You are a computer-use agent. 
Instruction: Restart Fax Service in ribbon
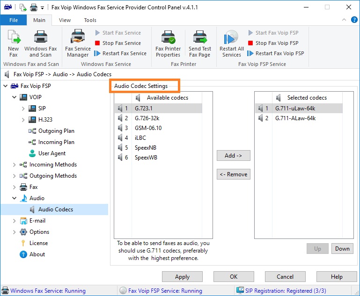(x=120, y=53)
